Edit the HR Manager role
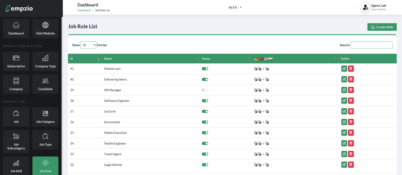 point(344,90)
